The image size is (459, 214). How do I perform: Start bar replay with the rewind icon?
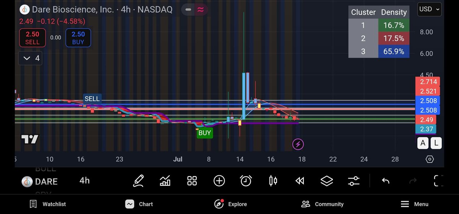300,181
